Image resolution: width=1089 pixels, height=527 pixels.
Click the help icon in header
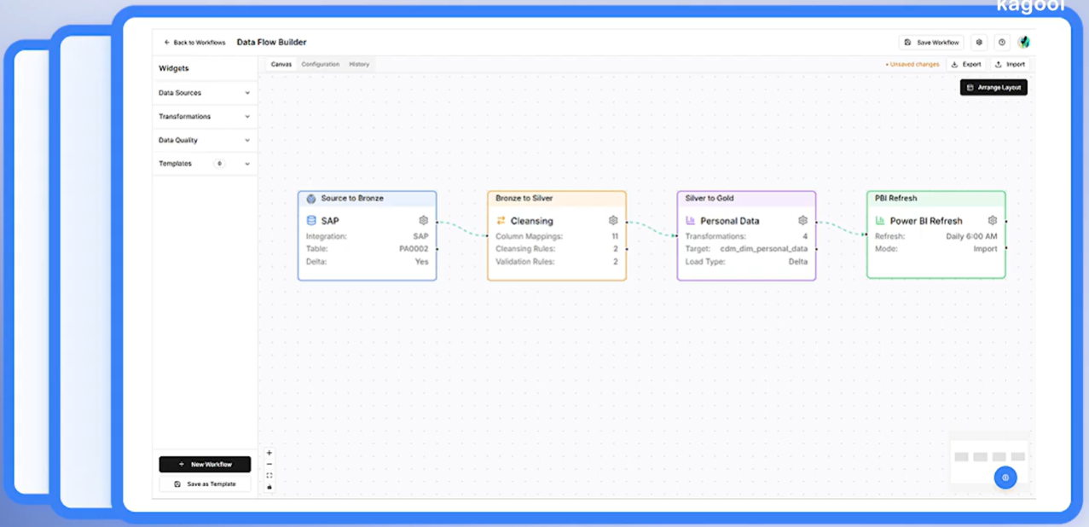[x=1002, y=42]
